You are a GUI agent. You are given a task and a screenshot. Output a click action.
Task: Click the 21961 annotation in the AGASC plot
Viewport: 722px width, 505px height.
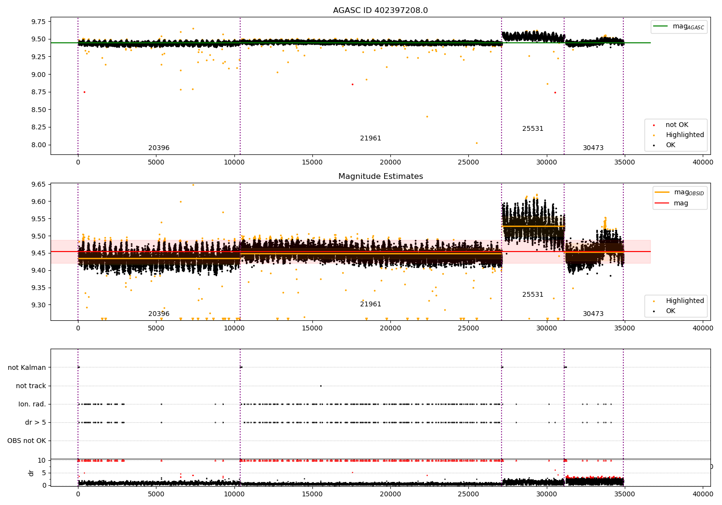[x=371, y=139]
